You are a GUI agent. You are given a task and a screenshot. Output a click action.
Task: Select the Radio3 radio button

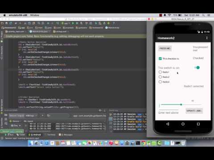tap(160, 82)
